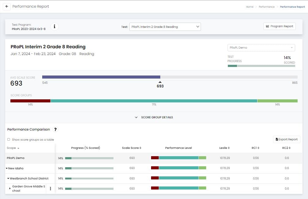Click the back arrow button
This screenshot has width=308, height=199.
click(7, 6)
